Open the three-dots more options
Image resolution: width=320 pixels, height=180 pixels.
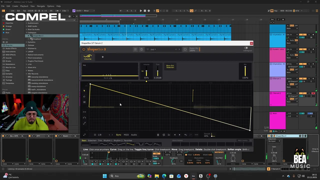[196, 135]
